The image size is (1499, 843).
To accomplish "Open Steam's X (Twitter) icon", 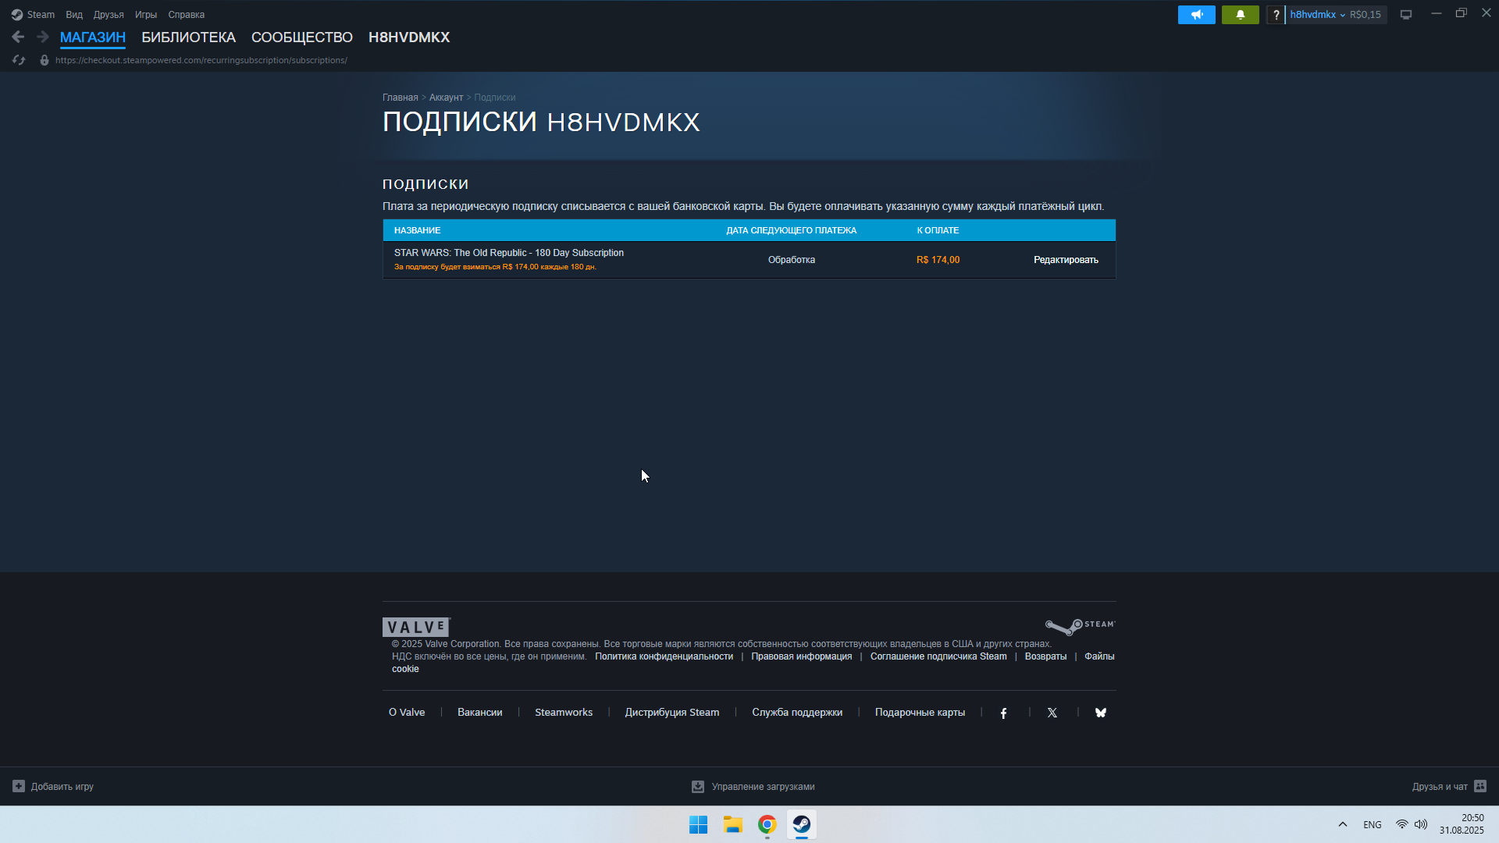I will [1052, 713].
